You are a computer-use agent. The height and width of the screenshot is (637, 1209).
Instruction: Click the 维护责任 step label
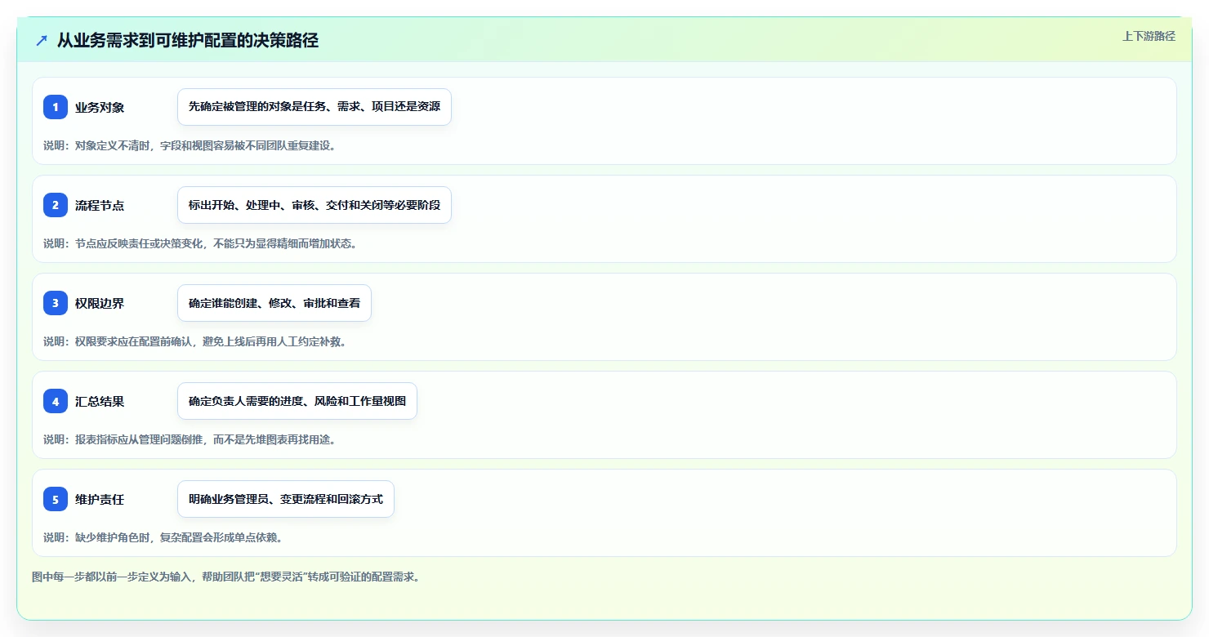click(x=100, y=499)
